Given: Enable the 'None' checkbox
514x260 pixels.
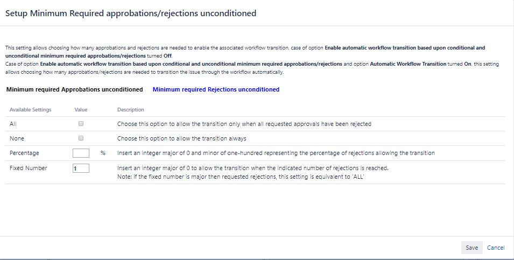Looking at the screenshot, I should 81,138.
